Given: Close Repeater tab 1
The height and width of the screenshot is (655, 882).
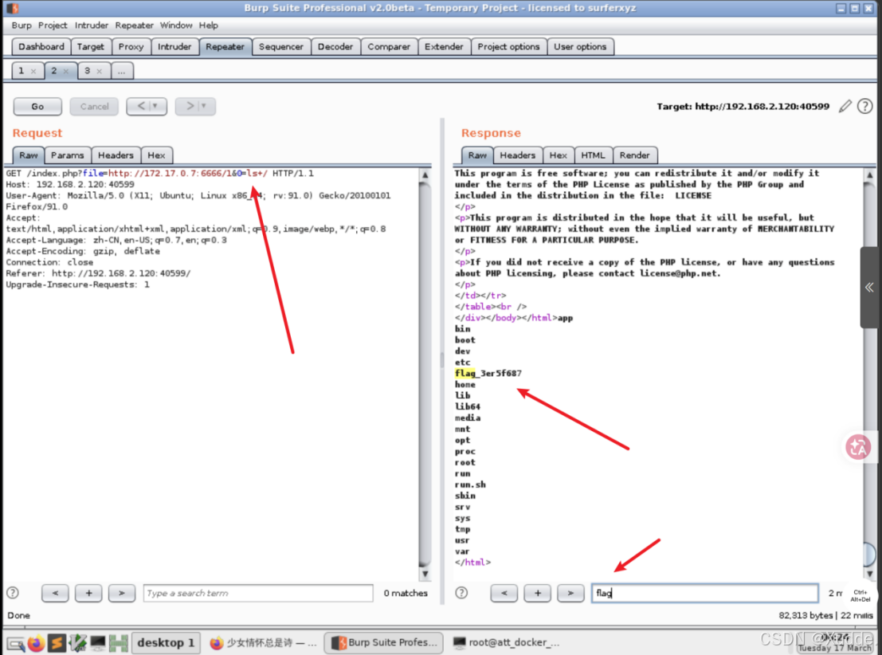Looking at the screenshot, I should (33, 71).
